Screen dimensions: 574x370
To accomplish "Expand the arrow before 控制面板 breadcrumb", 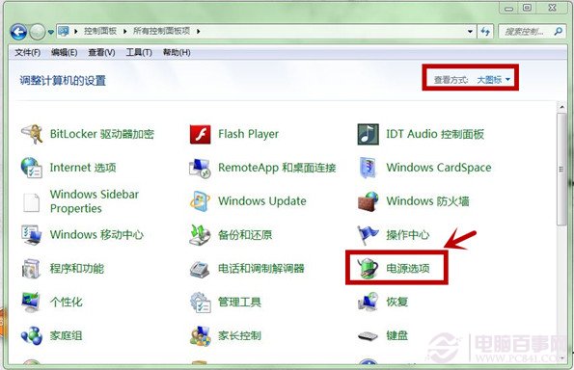I will tap(76, 32).
